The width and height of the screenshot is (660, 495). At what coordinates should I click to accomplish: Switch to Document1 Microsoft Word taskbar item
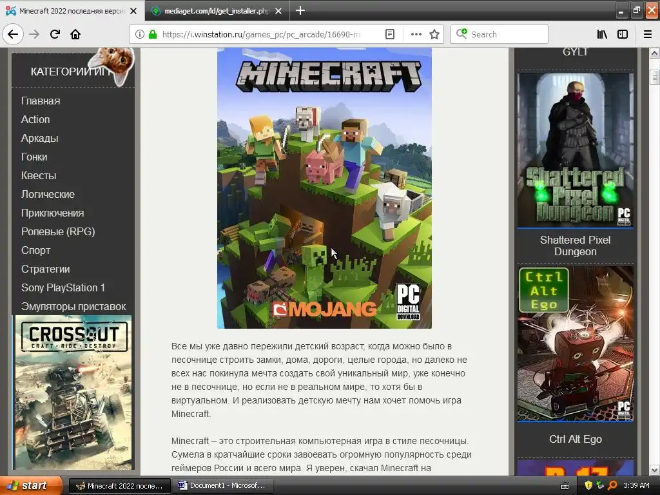point(223,486)
